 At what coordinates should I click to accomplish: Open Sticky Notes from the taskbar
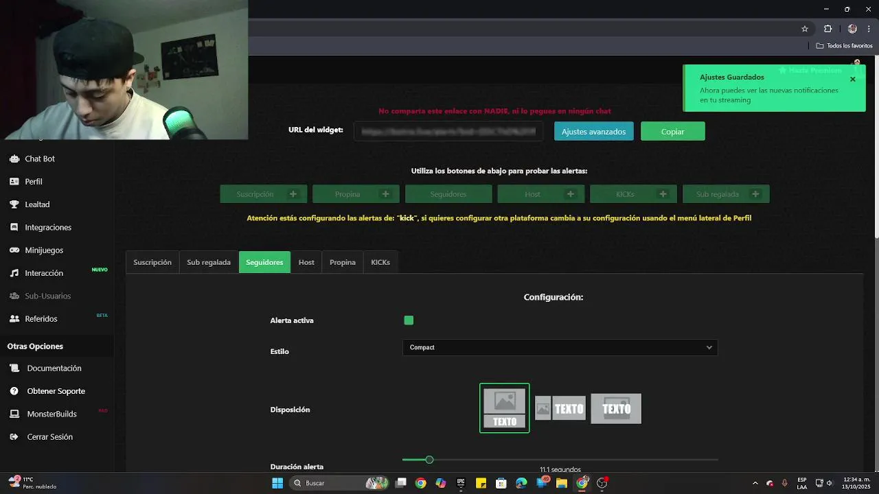(481, 483)
